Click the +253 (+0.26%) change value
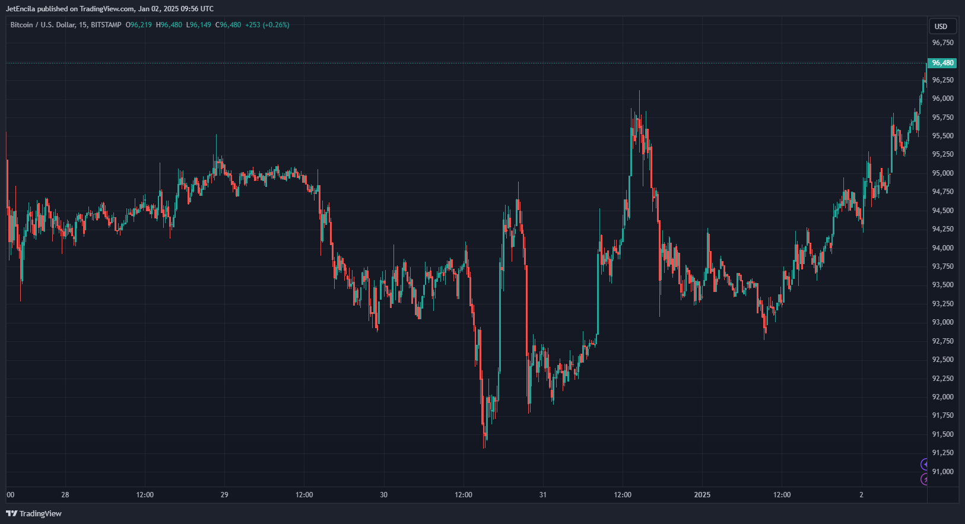965x524 pixels. point(267,25)
